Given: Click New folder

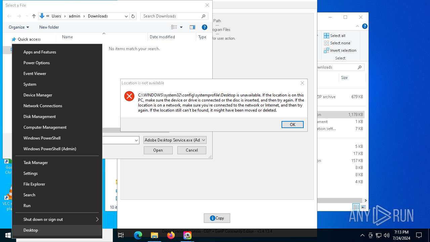Looking at the screenshot, I should 49,27.
